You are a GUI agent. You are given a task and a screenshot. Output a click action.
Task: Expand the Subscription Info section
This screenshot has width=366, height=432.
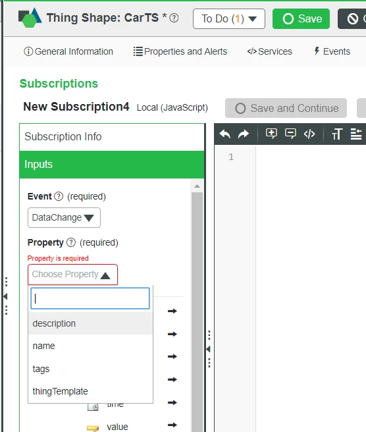coord(112,137)
